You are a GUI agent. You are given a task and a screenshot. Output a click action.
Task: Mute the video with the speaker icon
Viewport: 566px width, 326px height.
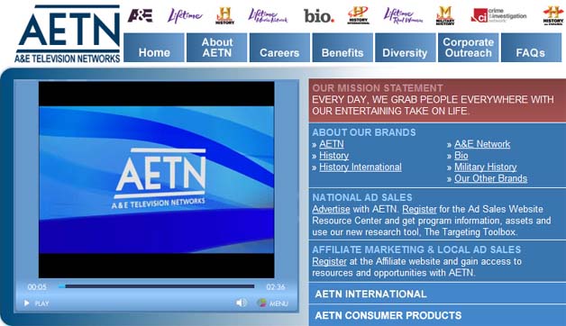242,303
